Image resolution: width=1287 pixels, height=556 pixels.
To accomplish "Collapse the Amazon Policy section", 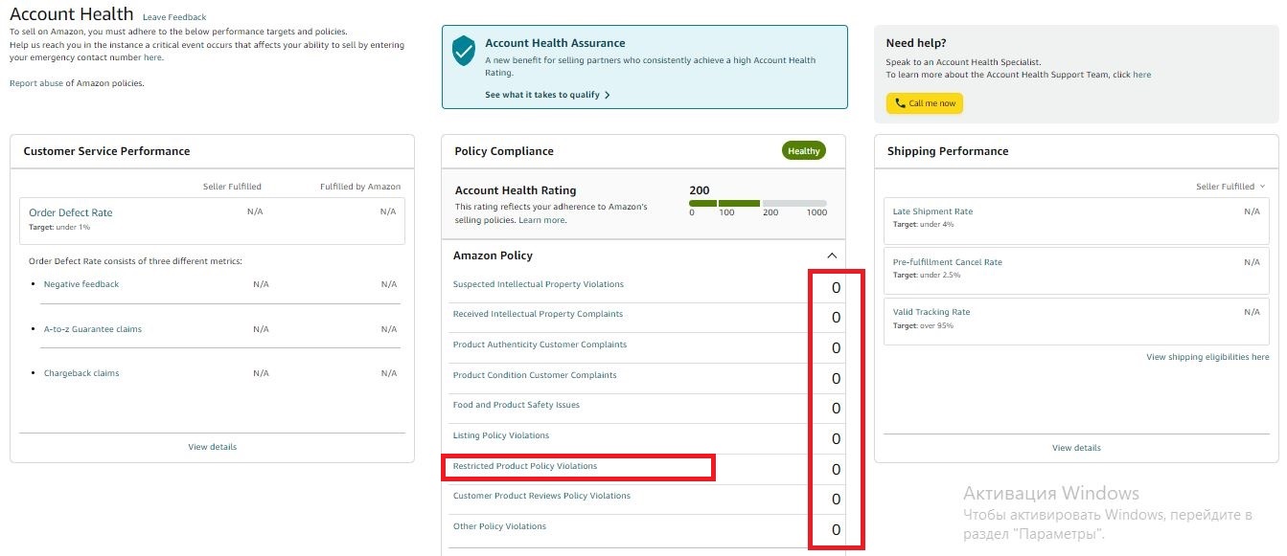I will [830, 256].
